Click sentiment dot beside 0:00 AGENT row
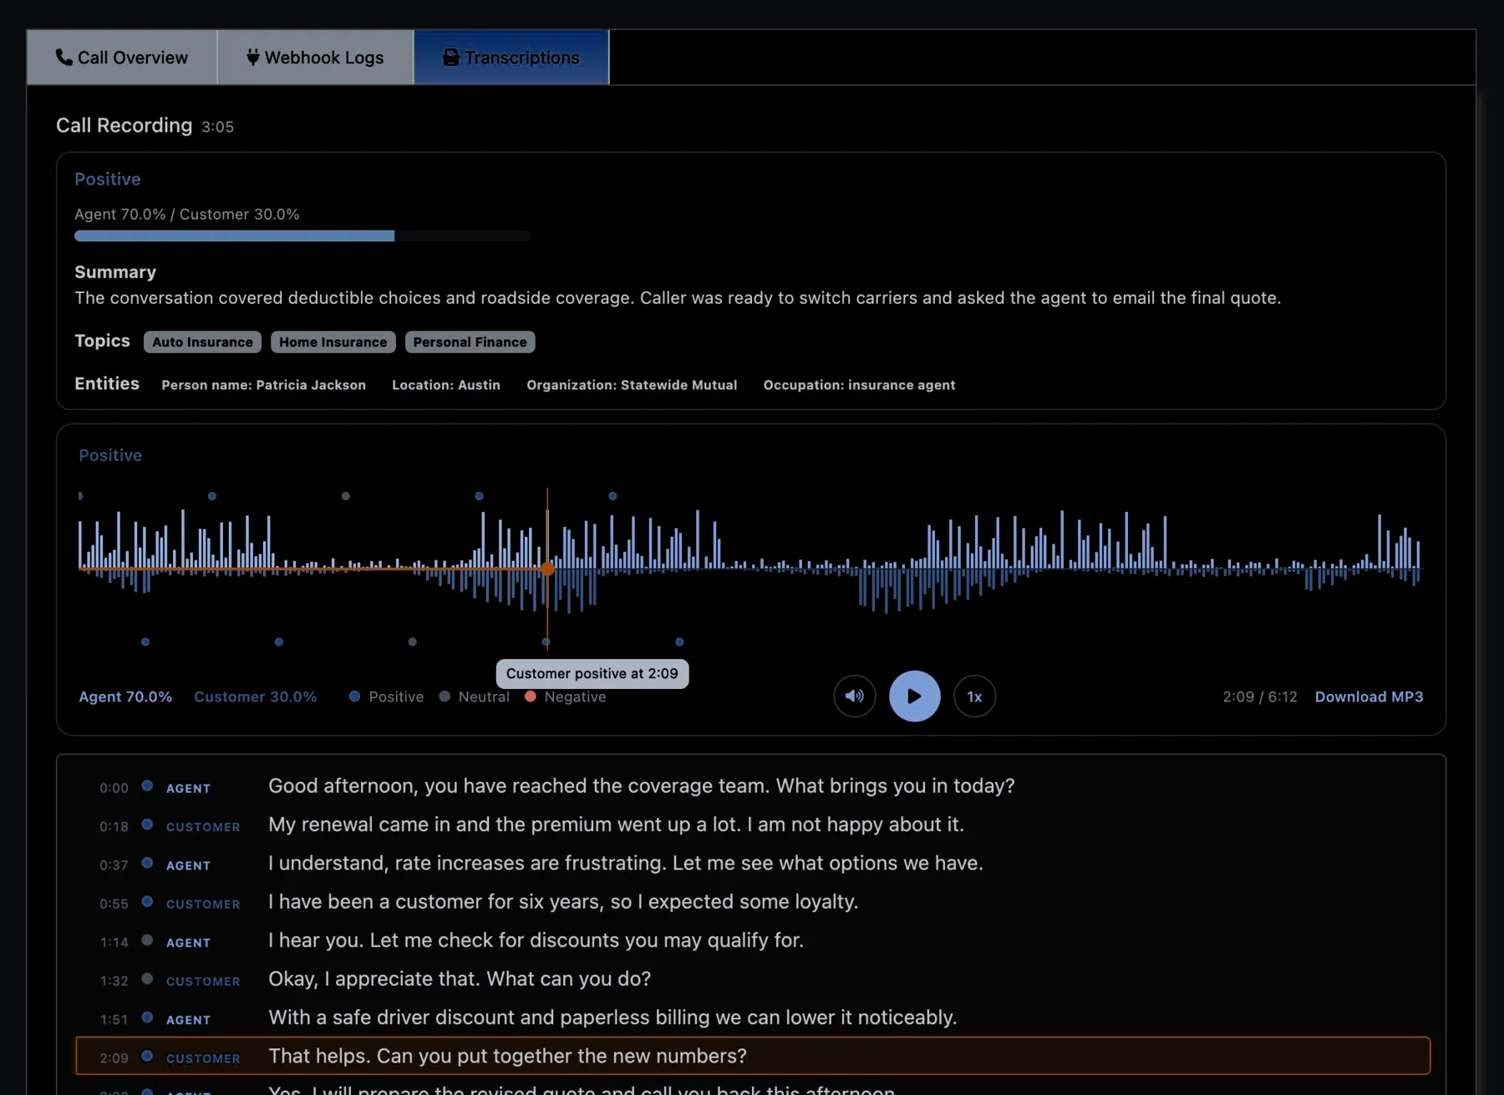 [147, 785]
